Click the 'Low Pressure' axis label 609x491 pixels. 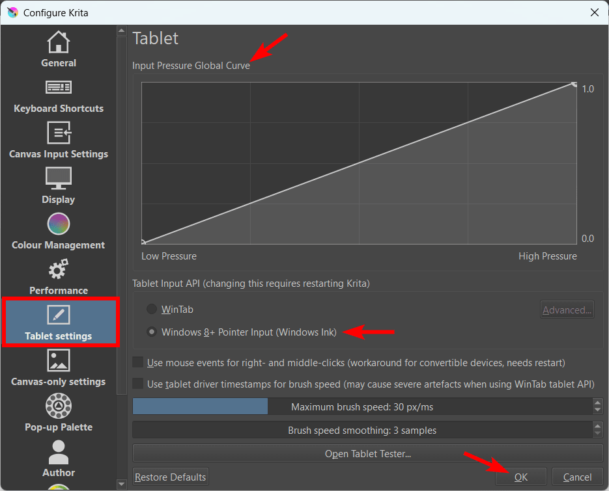(169, 256)
